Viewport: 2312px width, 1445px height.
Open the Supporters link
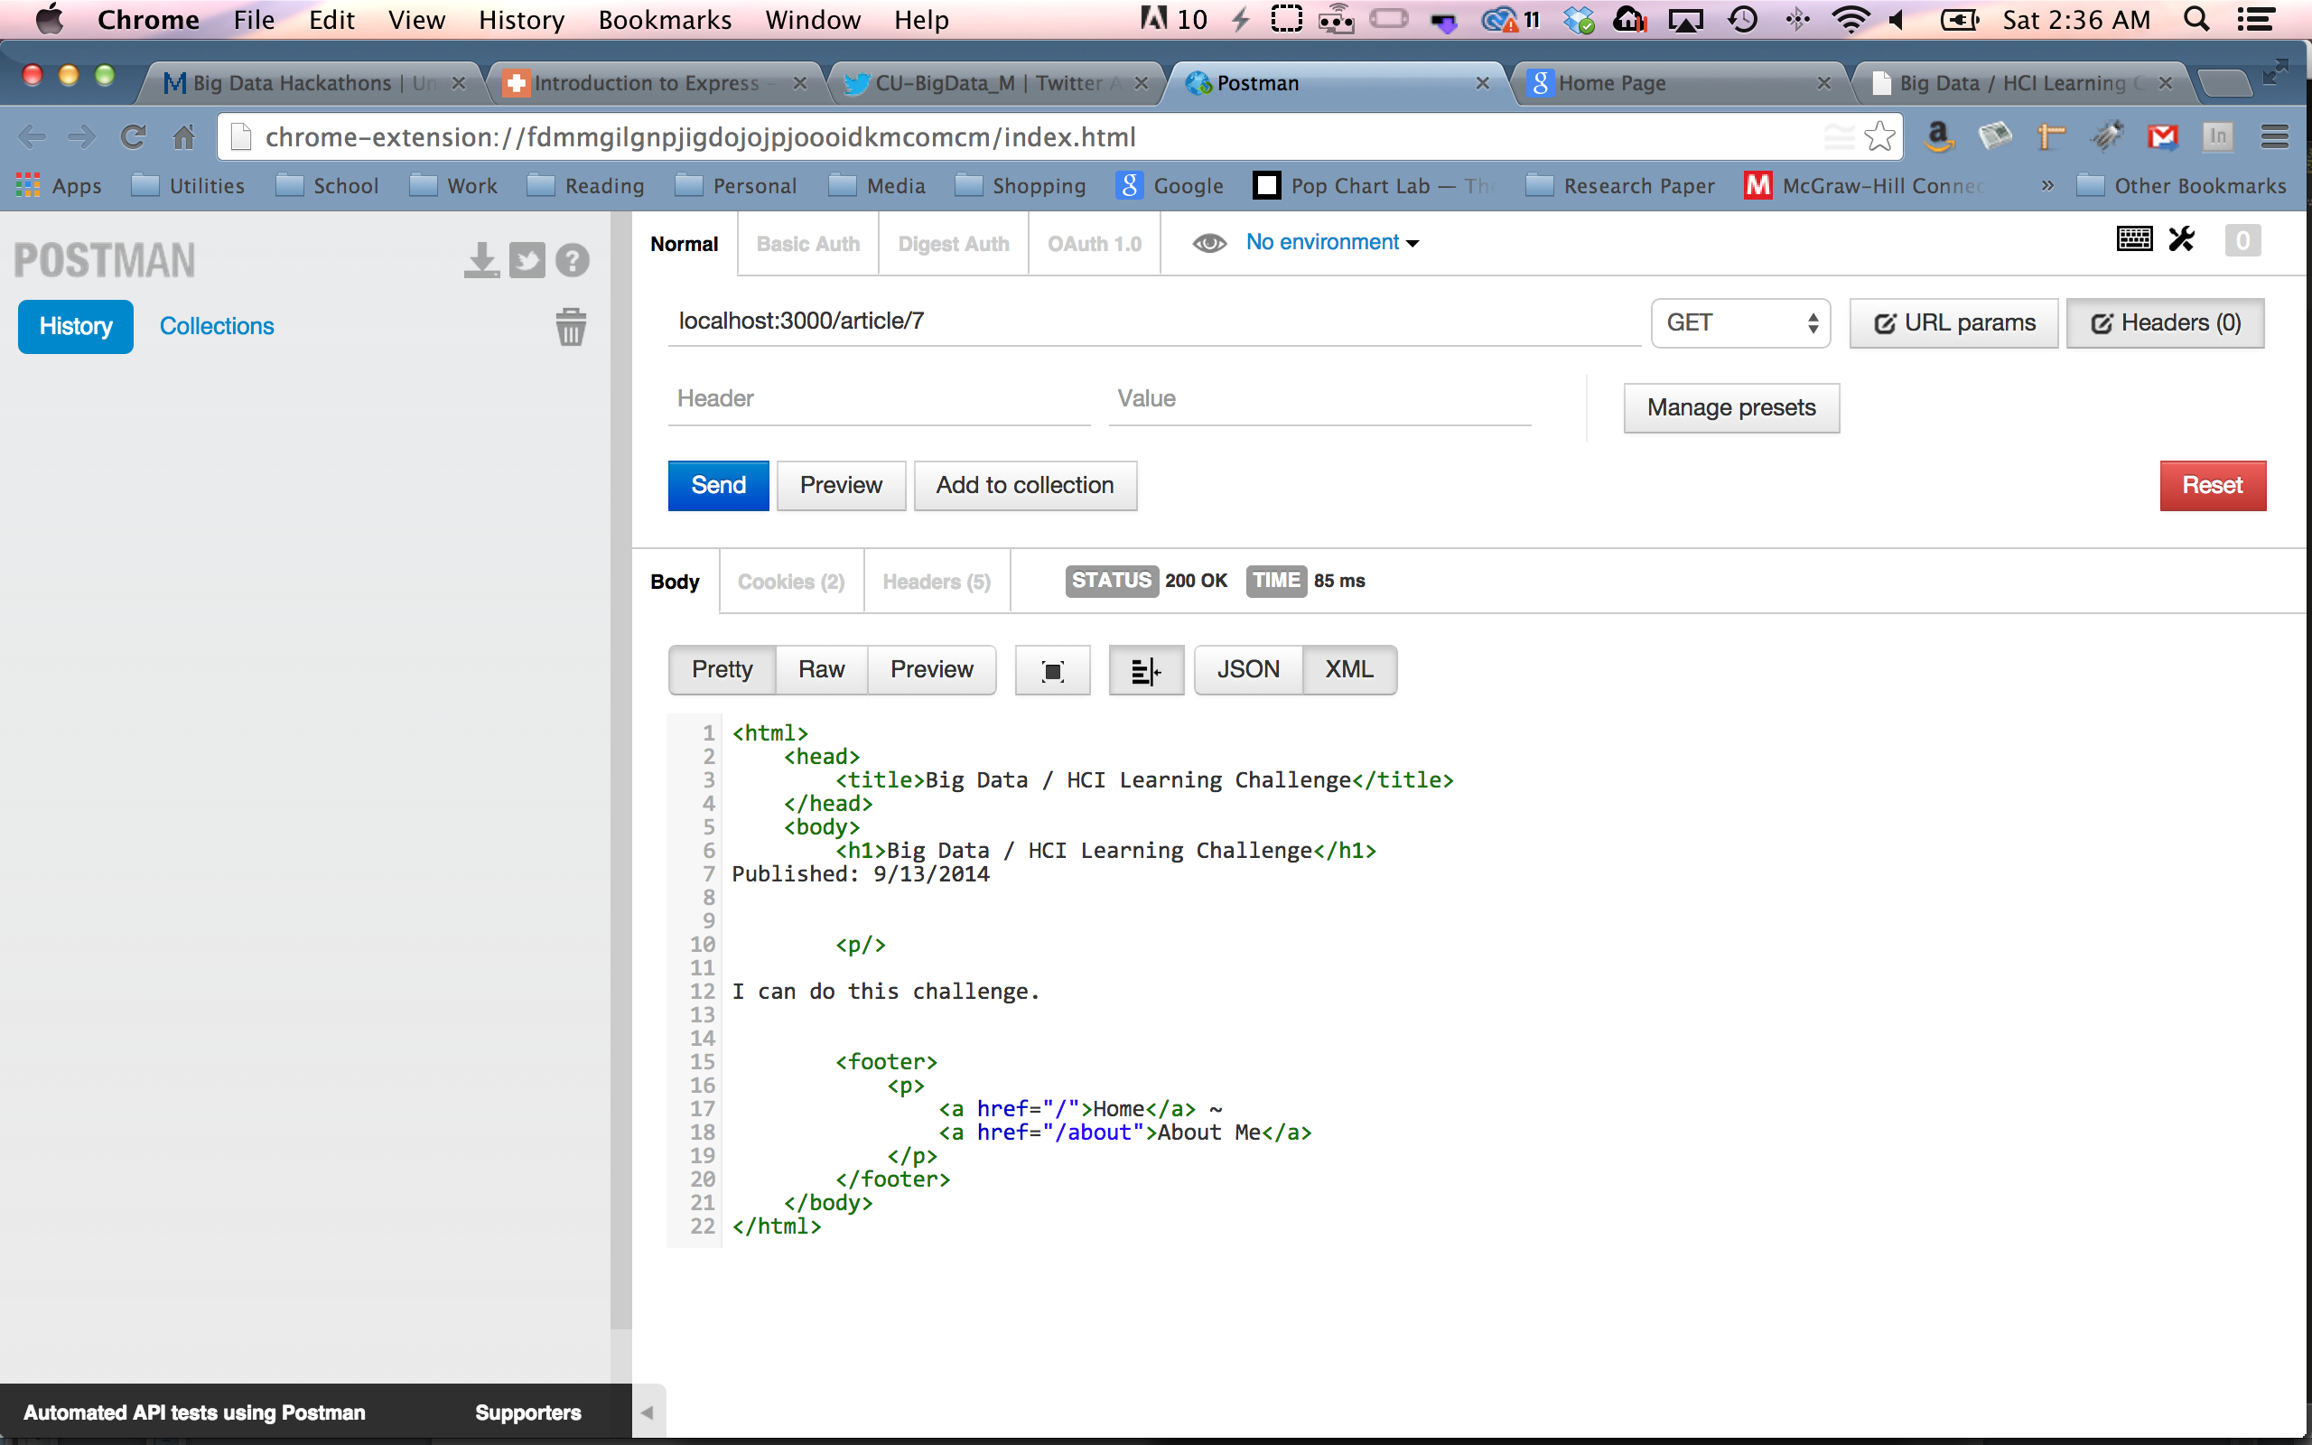527,1412
